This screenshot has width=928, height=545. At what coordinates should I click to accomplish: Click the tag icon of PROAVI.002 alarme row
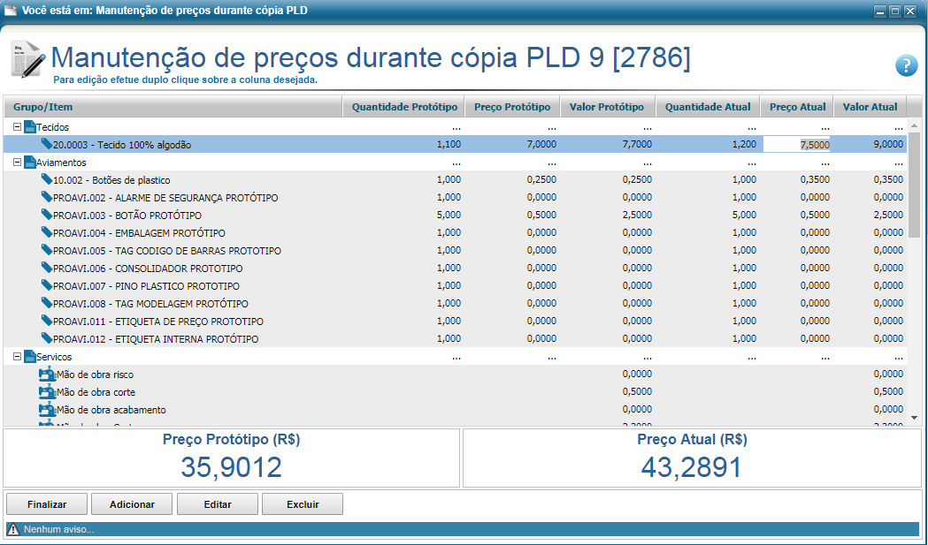pyautogui.click(x=47, y=197)
